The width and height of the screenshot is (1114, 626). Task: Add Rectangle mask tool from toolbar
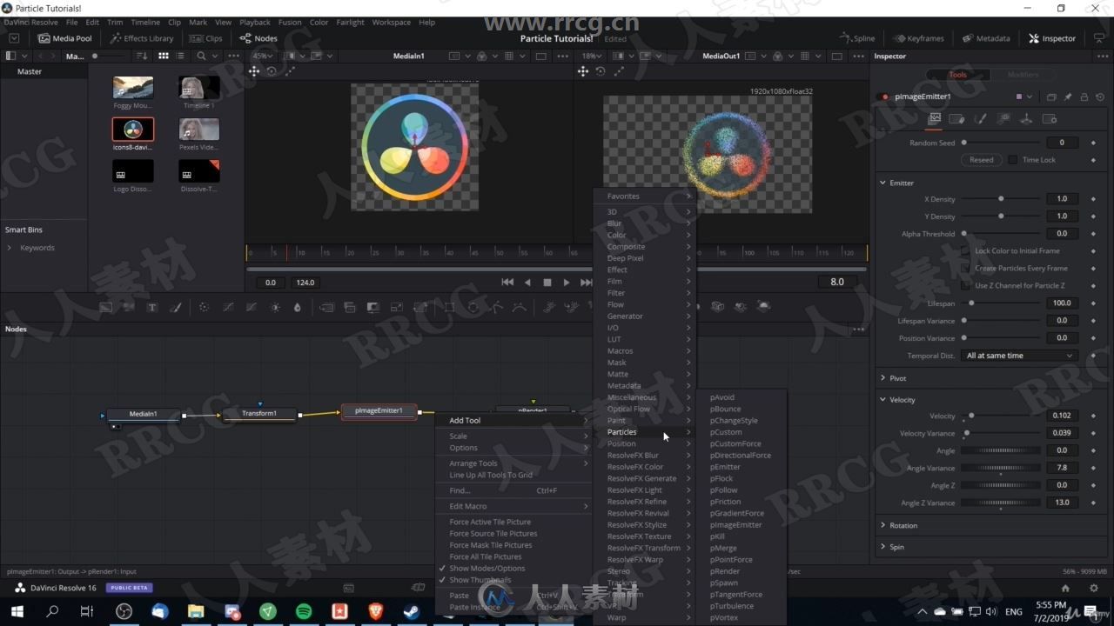point(450,307)
